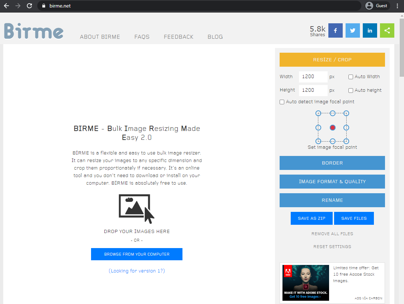Click the green share icon
The image size is (404, 304).
pyautogui.click(x=387, y=30)
